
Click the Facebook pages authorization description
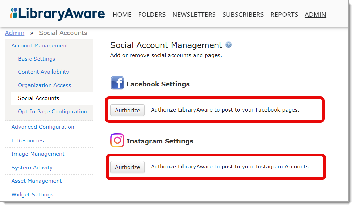[223, 110]
